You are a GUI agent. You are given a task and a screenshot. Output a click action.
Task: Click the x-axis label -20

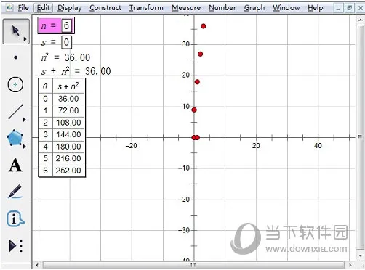[x=131, y=146]
